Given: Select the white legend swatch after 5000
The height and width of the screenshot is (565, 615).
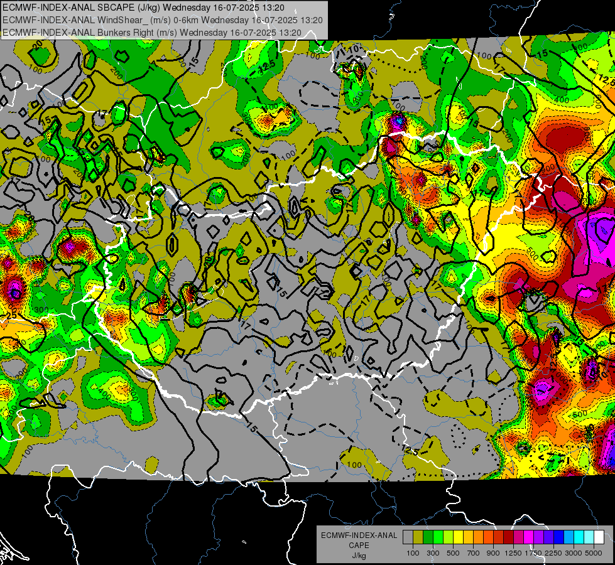Looking at the screenshot, I should pos(599,537).
